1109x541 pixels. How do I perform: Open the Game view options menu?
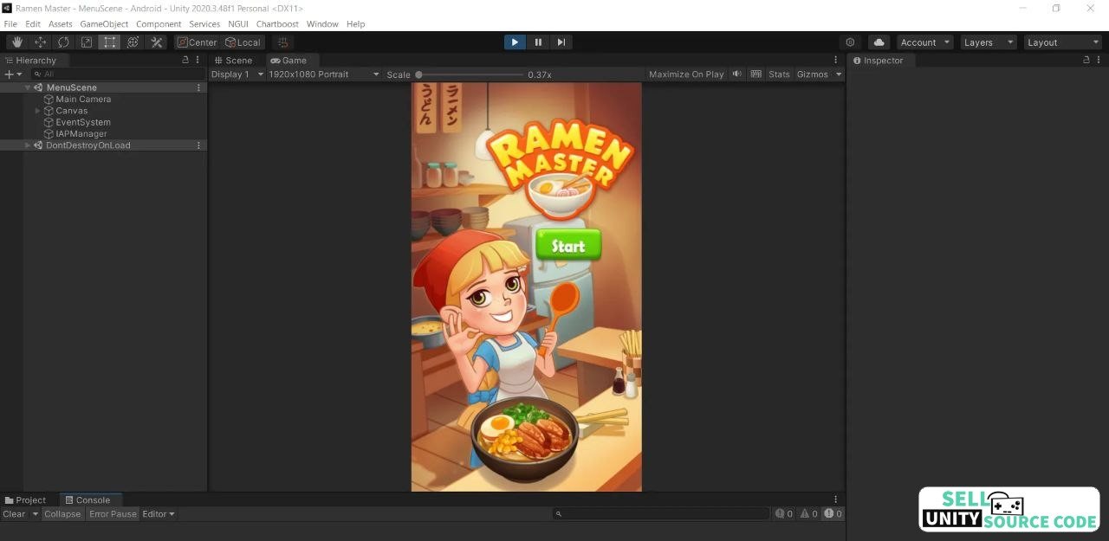(836, 61)
